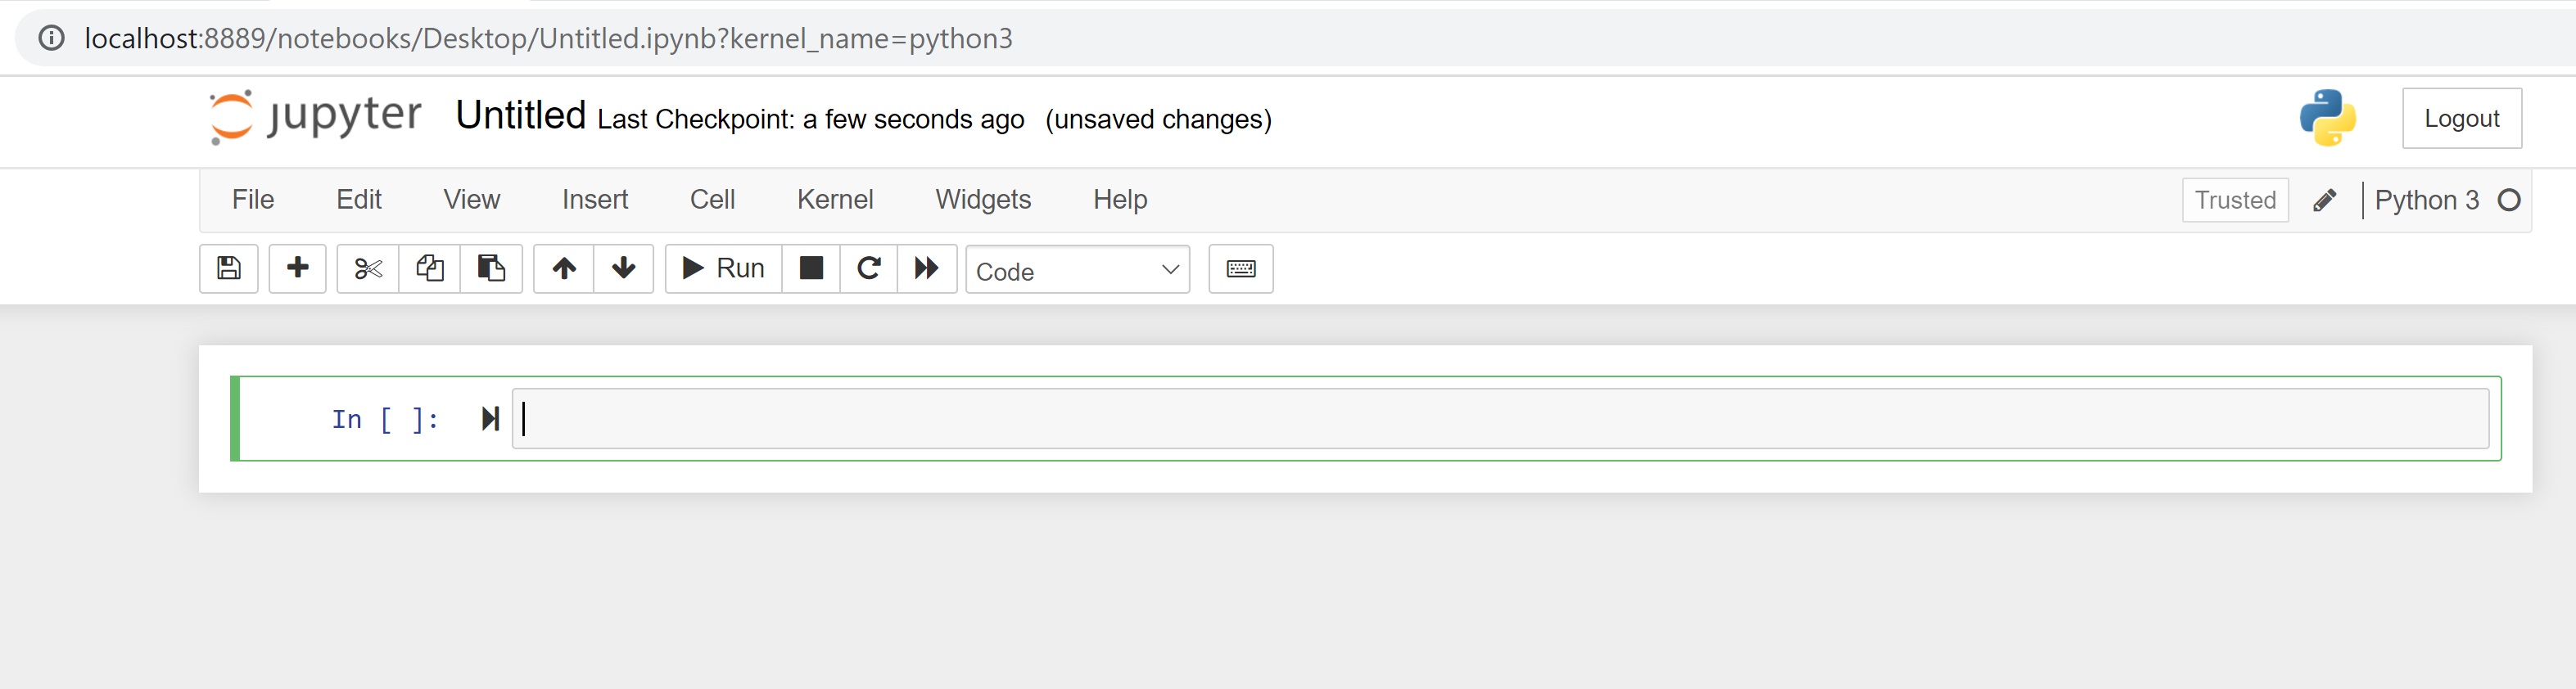
Task: Open the Widgets menu
Action: point(982,200)
